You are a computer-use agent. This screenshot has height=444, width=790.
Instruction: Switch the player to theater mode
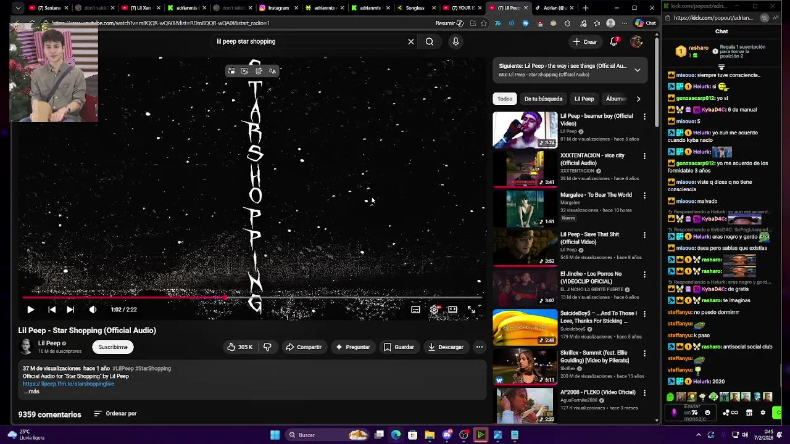tap(453, 310)
